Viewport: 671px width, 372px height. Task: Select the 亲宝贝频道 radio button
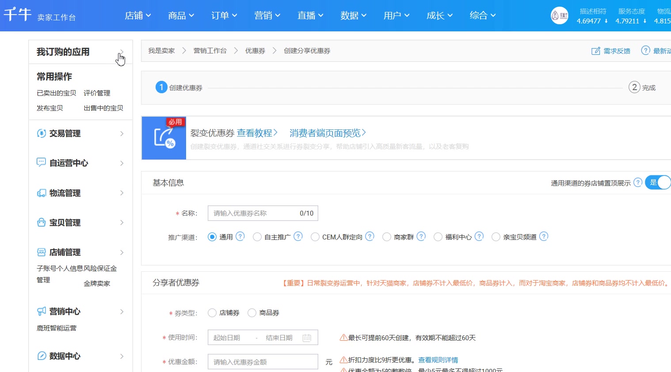point(496,237)
